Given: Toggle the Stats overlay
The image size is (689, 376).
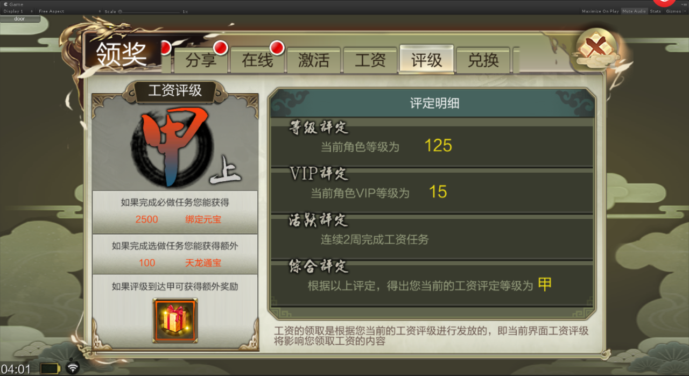Looking at the screenshot, I should click(x=655, y=11).
